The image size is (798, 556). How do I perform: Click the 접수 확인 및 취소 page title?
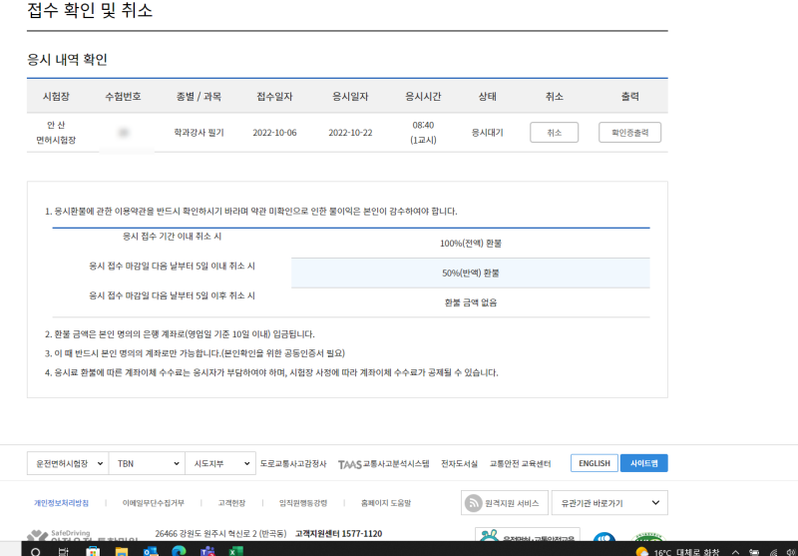click(x=90, y=10)
